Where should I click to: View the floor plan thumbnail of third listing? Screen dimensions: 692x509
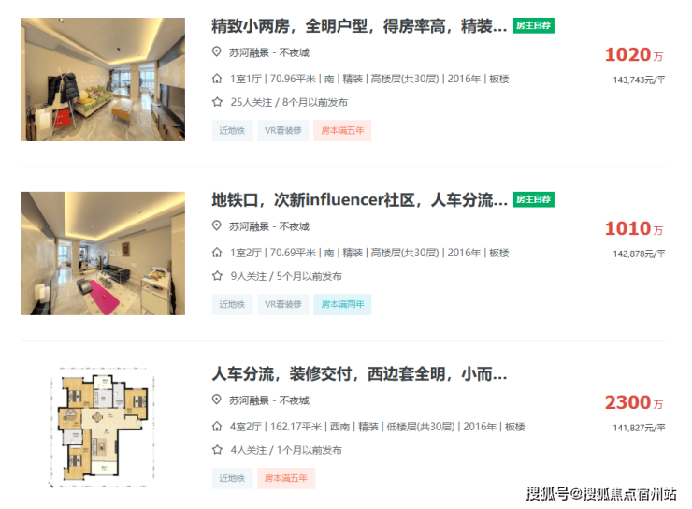point(103,427)
